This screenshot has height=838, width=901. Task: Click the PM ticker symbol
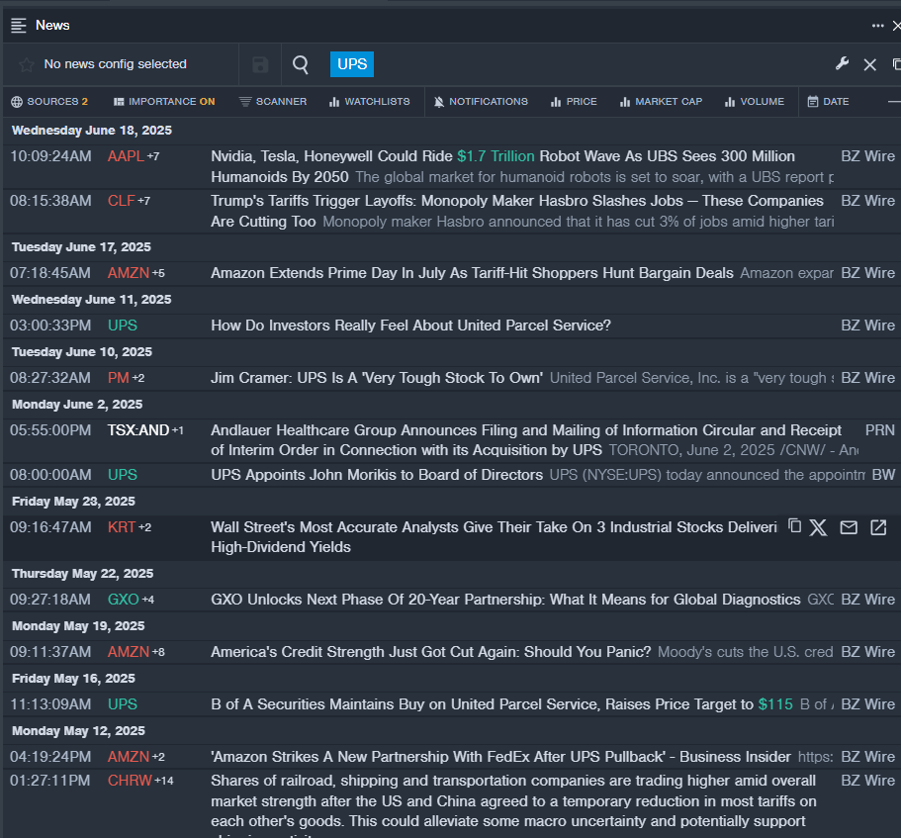coord(119,378)
